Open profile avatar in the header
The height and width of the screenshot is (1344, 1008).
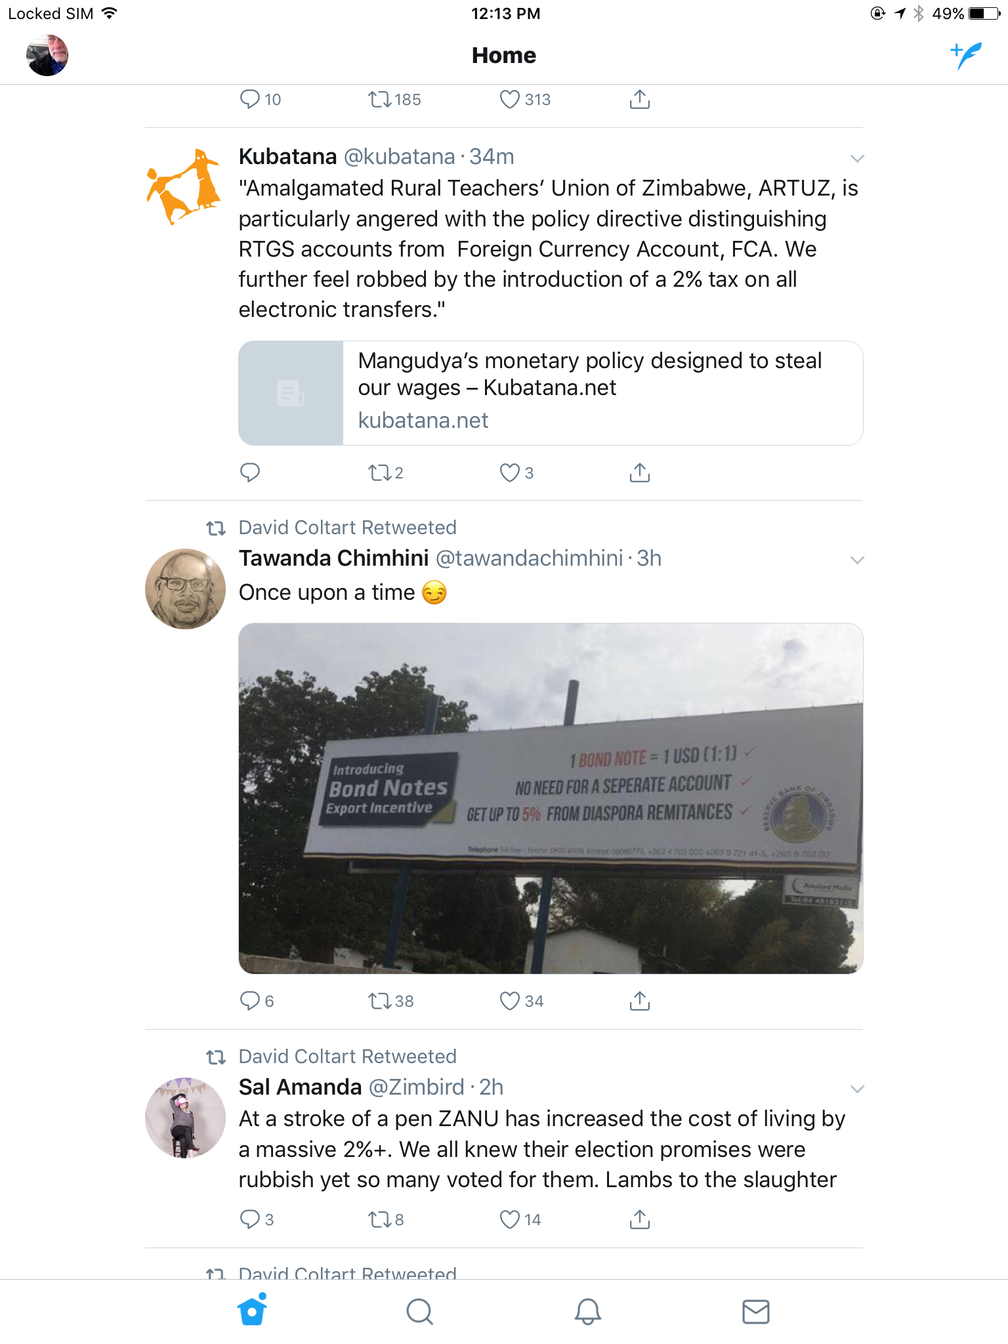tap(47, 55)
